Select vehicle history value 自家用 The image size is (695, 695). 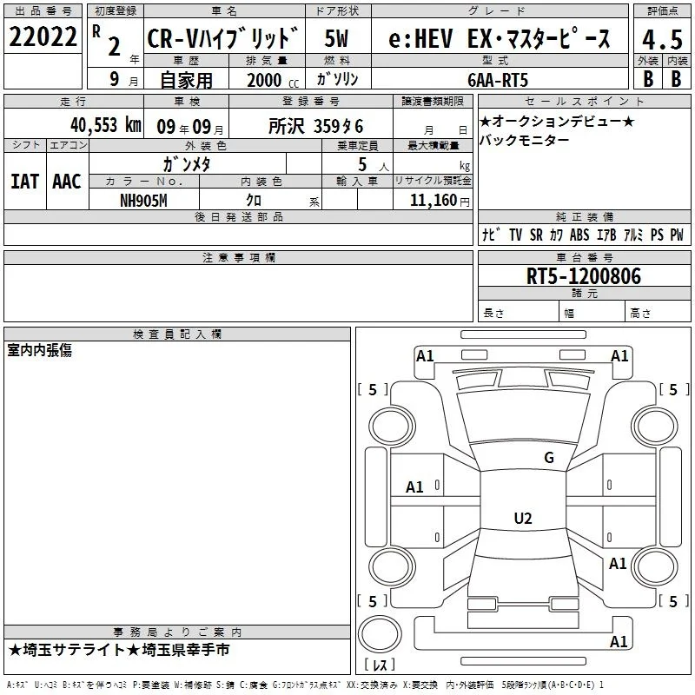click(x=186, y=80)
